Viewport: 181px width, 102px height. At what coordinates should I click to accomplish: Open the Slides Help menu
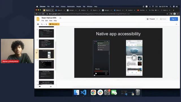(55, 21)
